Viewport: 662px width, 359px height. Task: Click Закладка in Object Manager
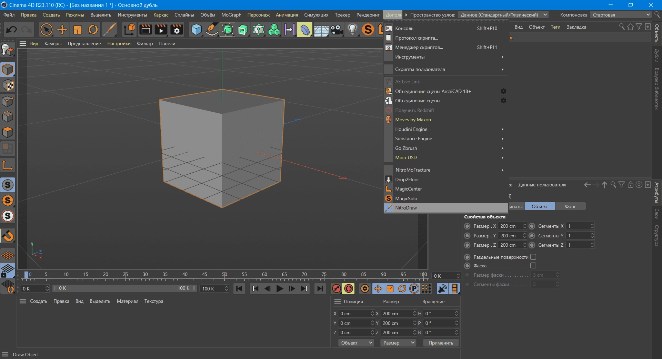576,27
